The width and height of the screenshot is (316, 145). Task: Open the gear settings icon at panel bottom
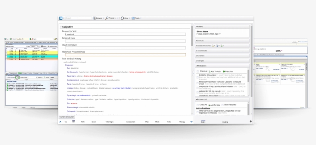click(250, 122)
